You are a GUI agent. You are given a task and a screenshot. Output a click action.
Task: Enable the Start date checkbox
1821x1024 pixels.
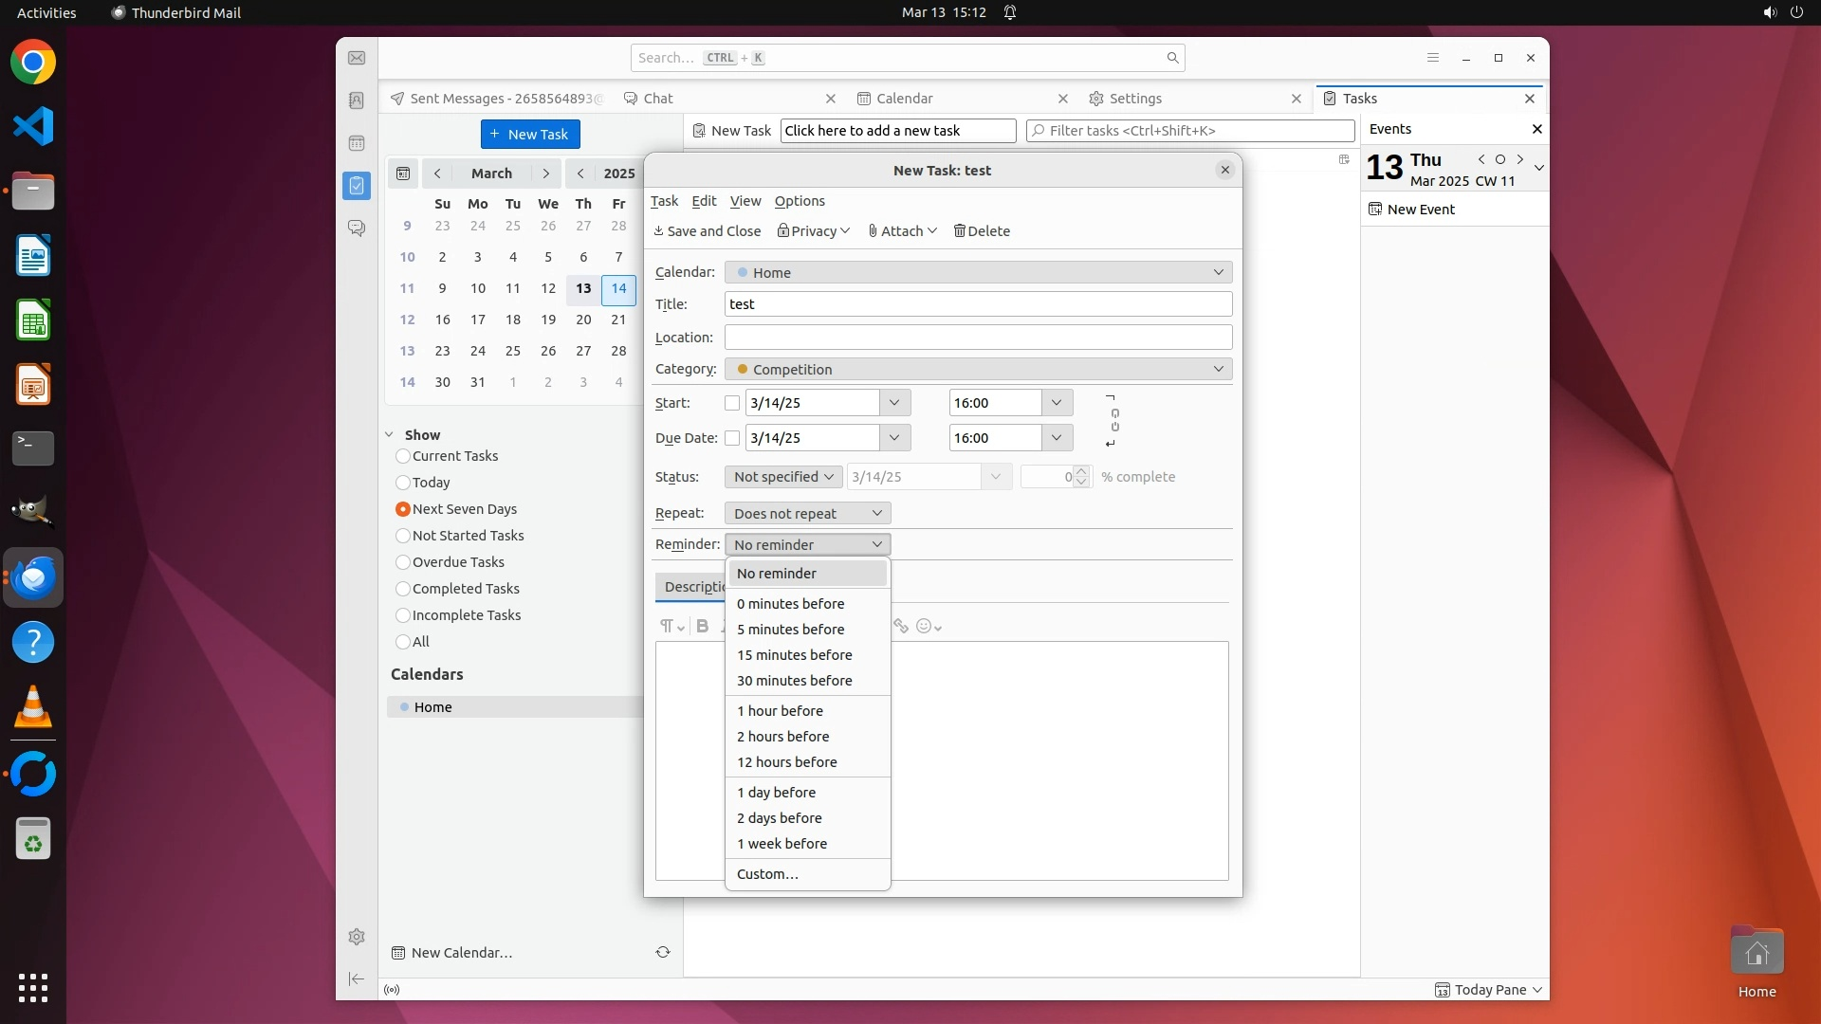pos(732,403)
